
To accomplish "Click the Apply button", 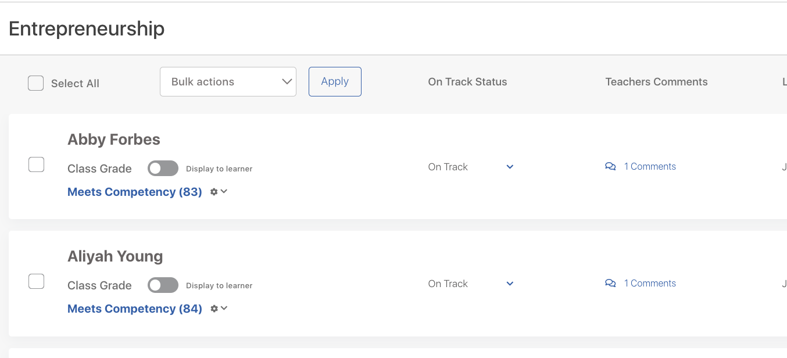I will click(x=335, y=81).
